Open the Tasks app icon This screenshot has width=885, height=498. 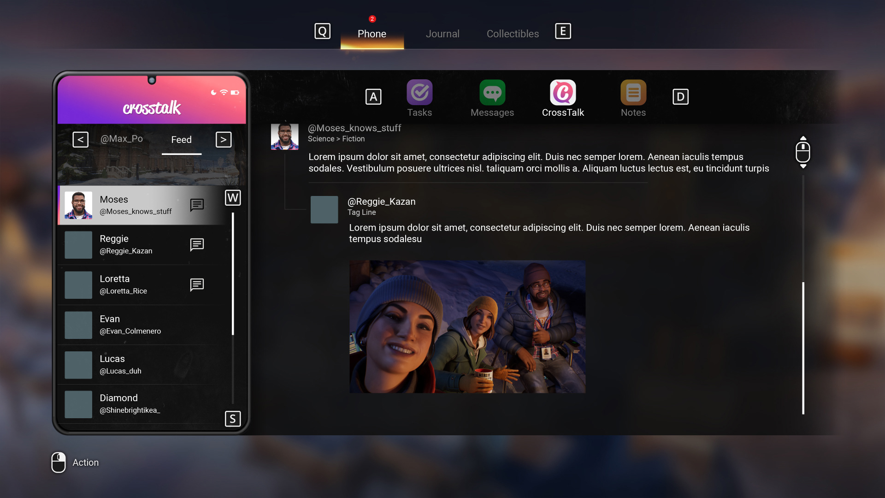[x=419, y=93]
